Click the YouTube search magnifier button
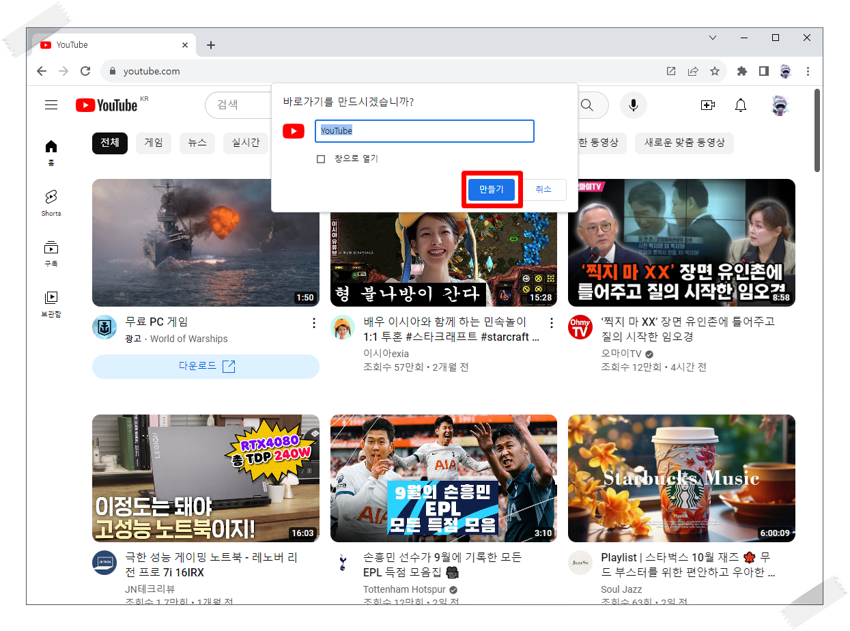Screen dimensions: 850x631 [587, 105]
